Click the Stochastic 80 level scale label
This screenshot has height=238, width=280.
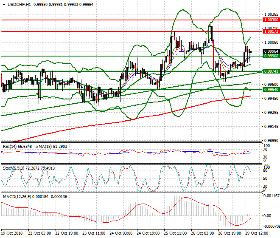point(265,170)
